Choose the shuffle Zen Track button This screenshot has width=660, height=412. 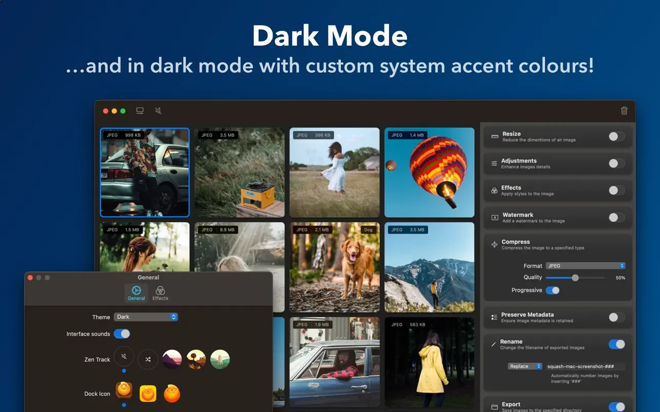point(148,359)
